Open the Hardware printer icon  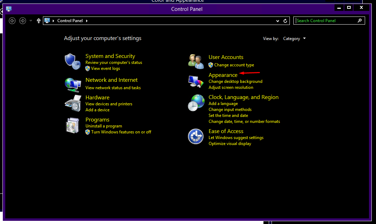click(73, 103)
